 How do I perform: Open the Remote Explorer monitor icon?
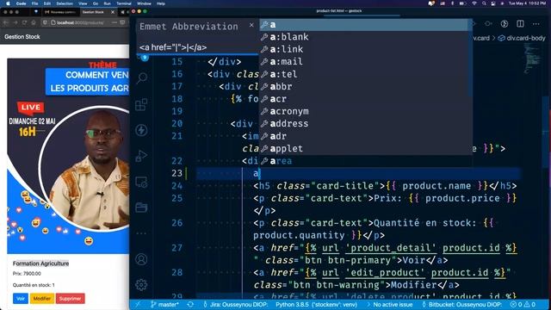point(141,182)
